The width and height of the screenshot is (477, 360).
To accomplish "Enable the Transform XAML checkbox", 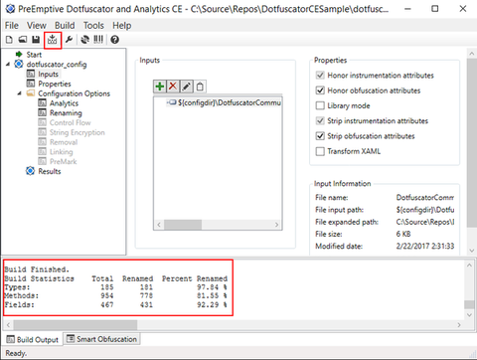I will pyautogui.click(x=320, y=151).
